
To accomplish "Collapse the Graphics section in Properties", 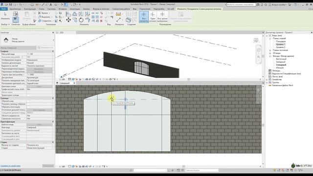I will [53, 51].
